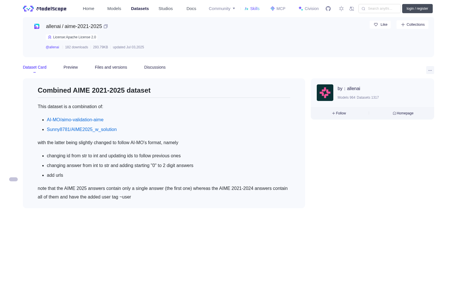Toggle the light/dark theme sun icon

pos(341,9)
